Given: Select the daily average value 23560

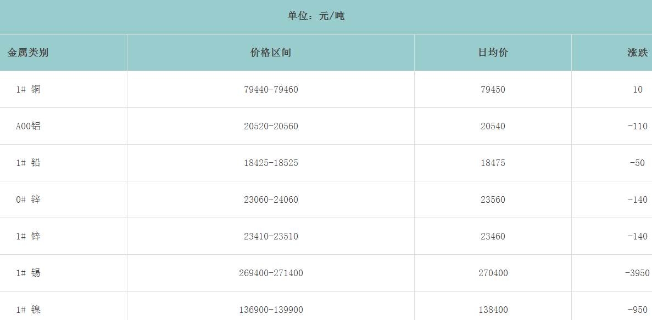Looking at the screenshot, I should tap(493, 199).
